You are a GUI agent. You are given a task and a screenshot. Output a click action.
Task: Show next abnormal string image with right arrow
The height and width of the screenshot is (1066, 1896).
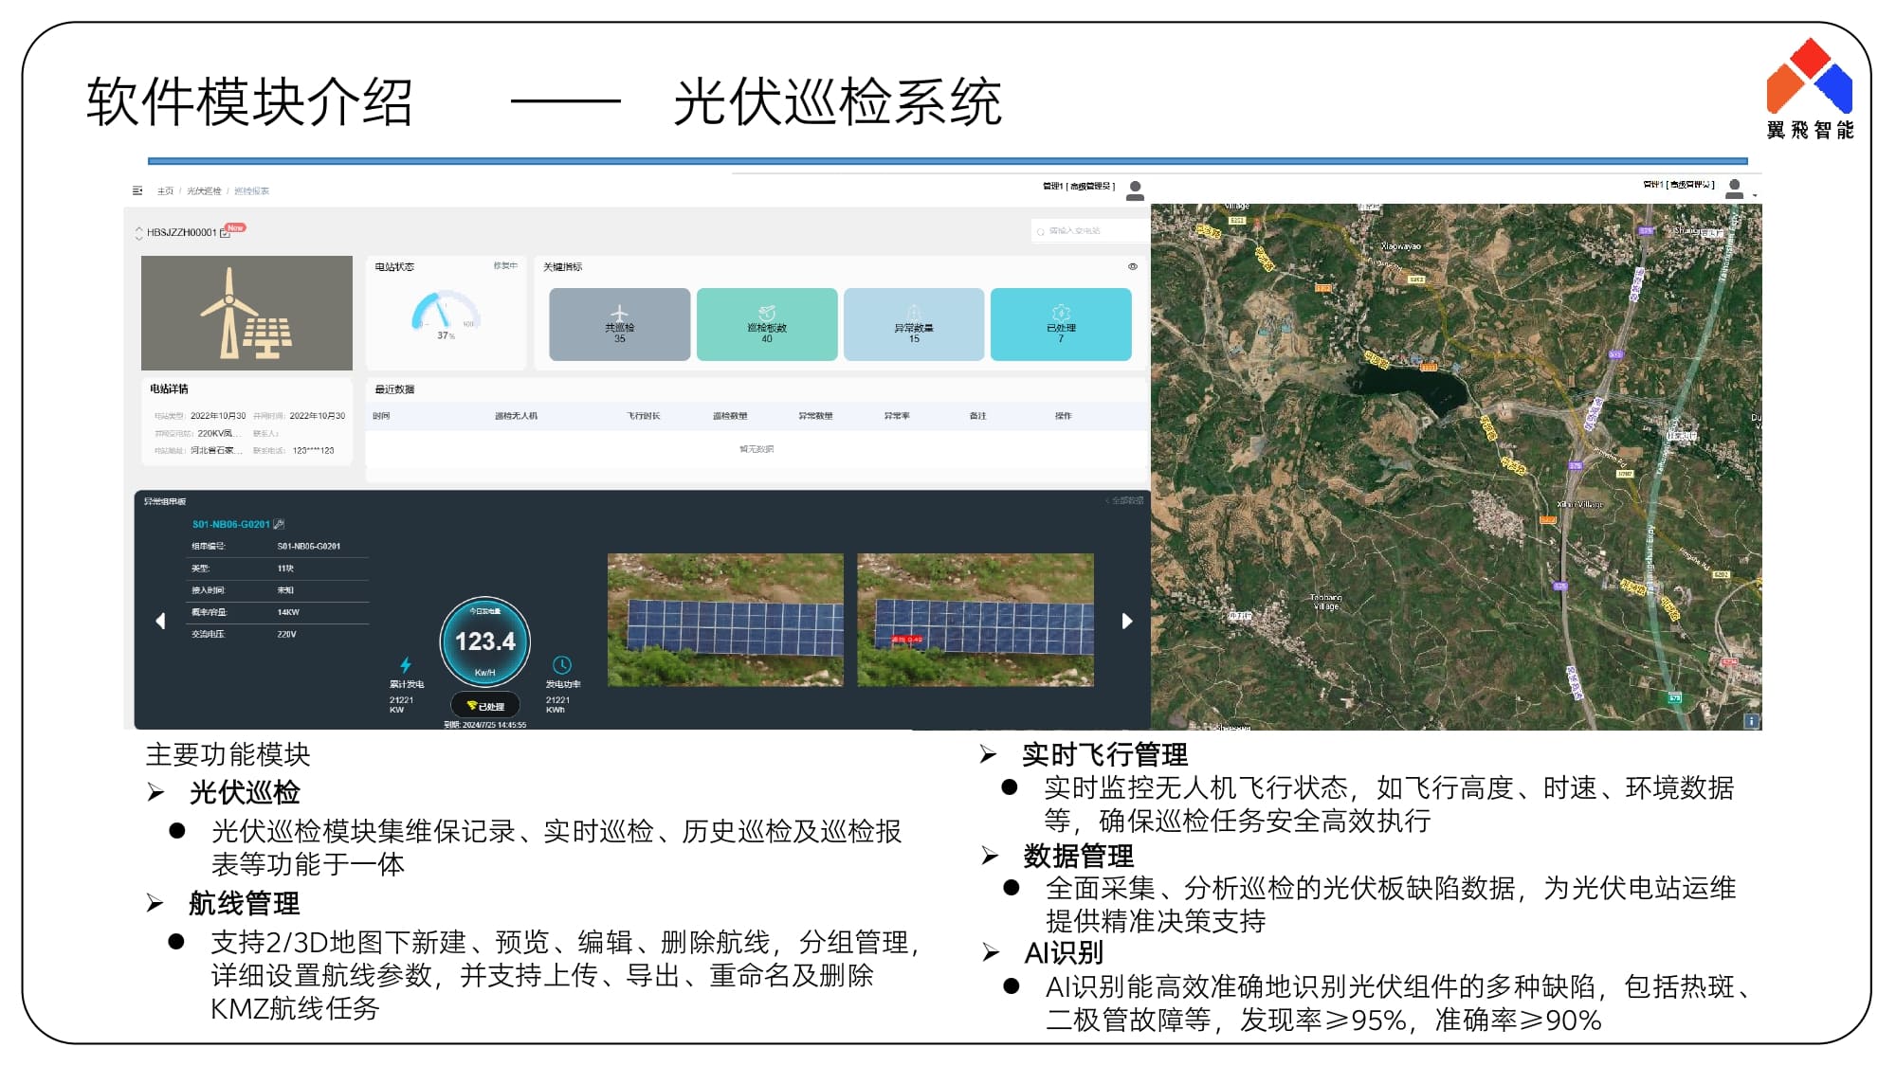(1126, 621)
